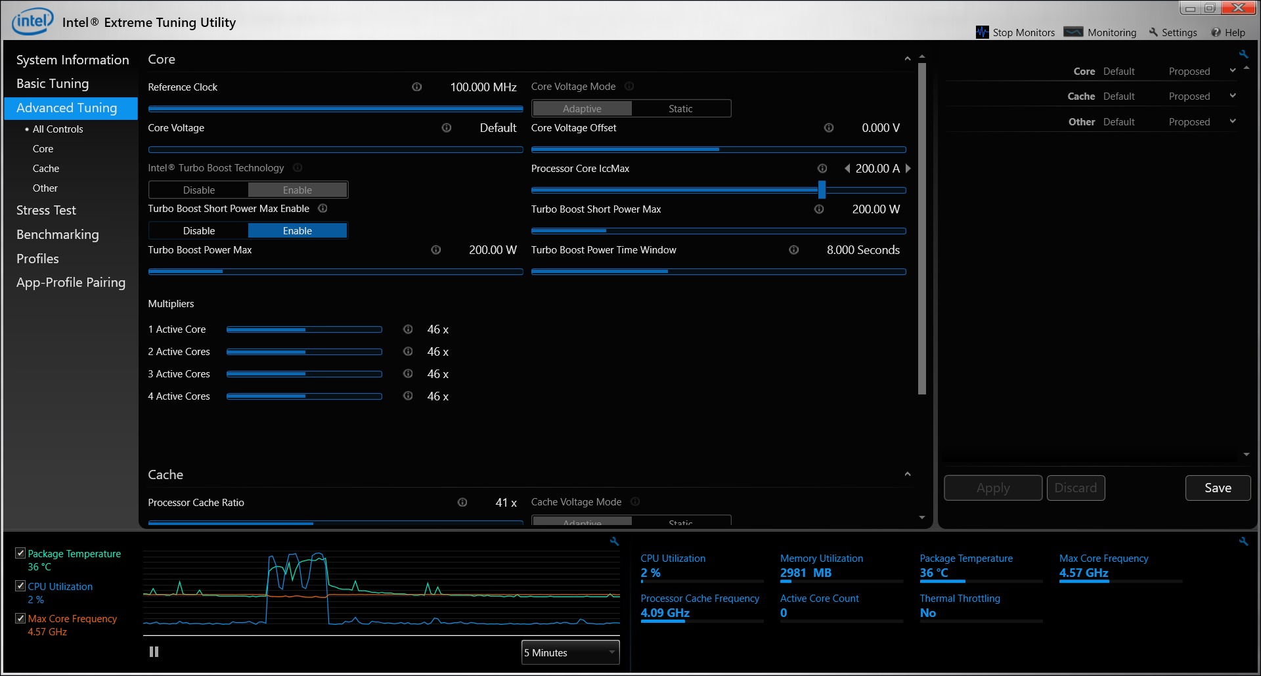Screen dimensions: 1261x676
Task: Open Settings wrench icon in the top bar
Action: point(1153,32)
